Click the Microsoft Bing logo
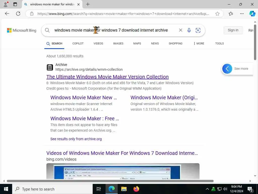Viewport: 258px width, 194px height. point(22,30)
